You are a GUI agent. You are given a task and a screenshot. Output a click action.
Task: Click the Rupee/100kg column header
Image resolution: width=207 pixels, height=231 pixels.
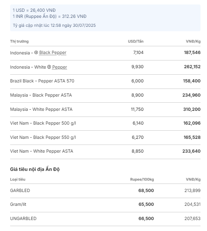(142, 179)
